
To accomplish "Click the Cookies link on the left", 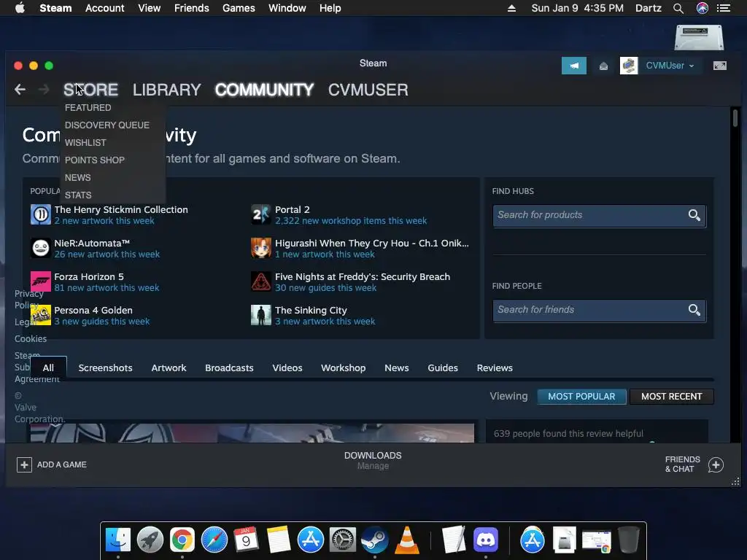I will 31,338.
